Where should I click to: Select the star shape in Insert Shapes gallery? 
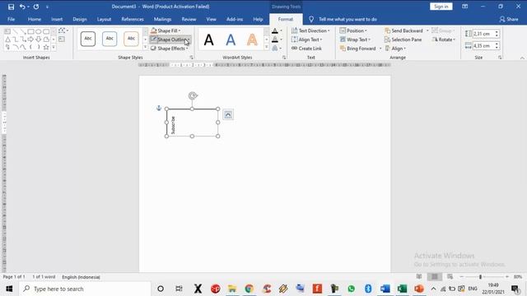click(x=46, y=48)
